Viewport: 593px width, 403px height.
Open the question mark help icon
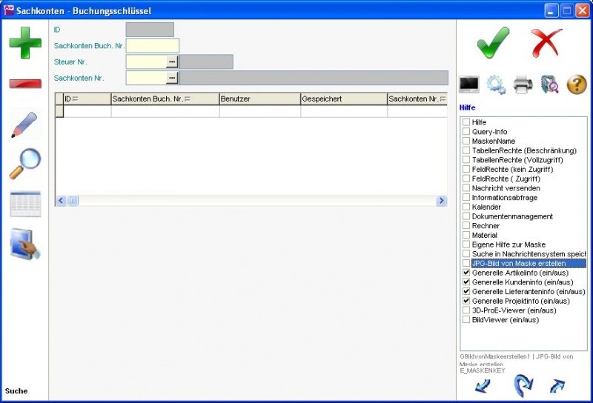577,84
